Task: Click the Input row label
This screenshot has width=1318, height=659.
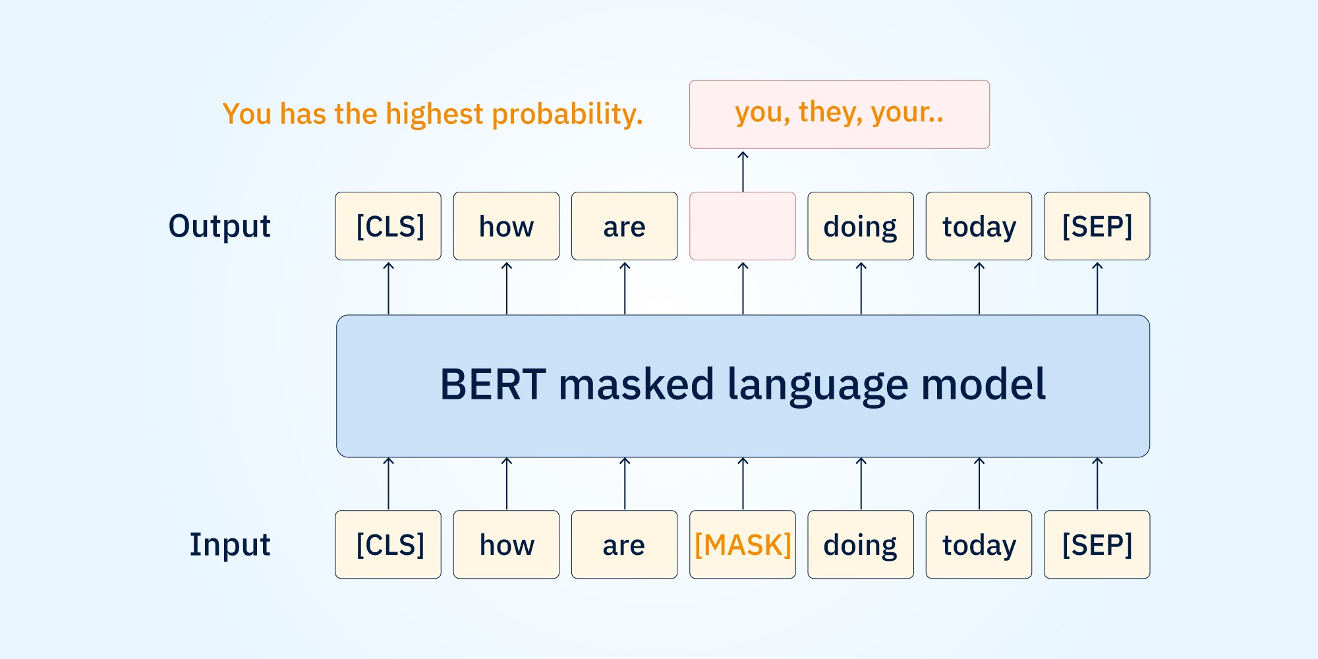Action: click(x=229, y=544)
